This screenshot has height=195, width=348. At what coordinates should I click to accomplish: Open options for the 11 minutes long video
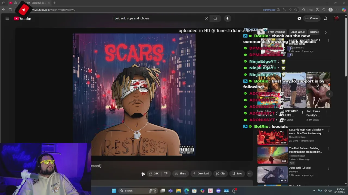(x=329, y=41)
